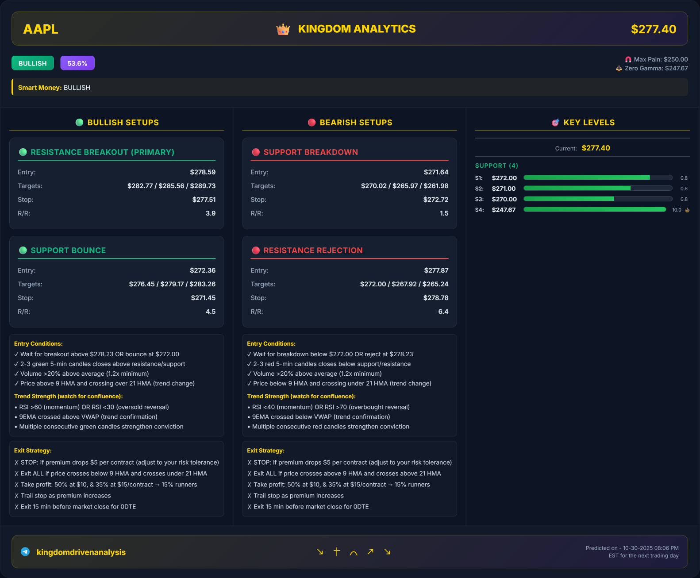
Task: Click the target icon next to Key Levels
Action: pyautogui.click(x=555, y=123)
